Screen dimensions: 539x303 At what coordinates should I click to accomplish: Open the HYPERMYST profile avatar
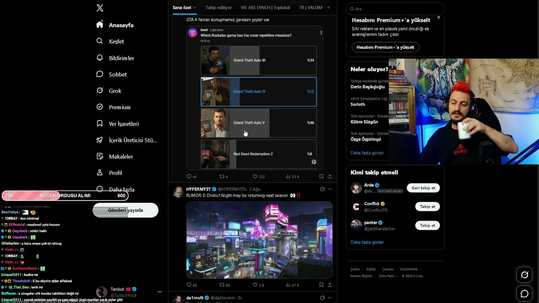[x=179, y=192]
